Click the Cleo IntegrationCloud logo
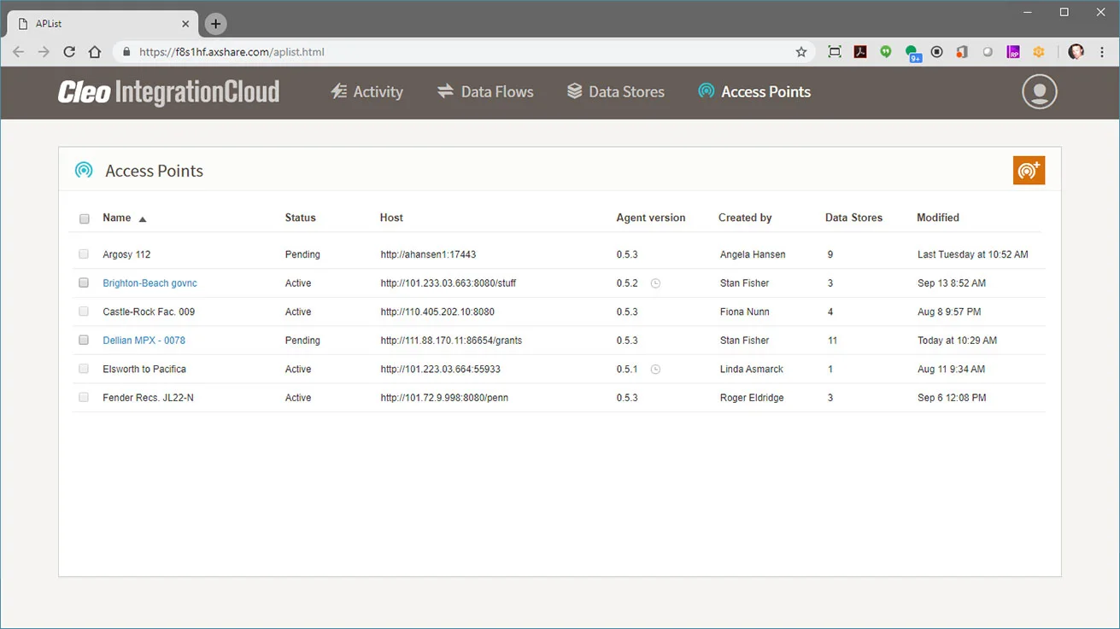The width and height of the screenshot is (1120, 629). tap(168, 92)
